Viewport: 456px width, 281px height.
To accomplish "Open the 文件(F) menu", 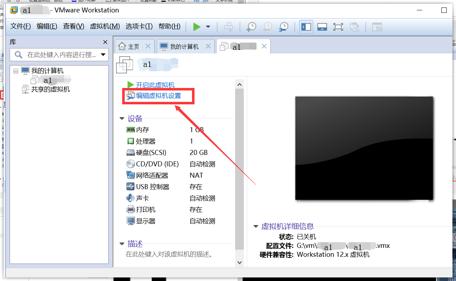I will (x=21, y=26).
